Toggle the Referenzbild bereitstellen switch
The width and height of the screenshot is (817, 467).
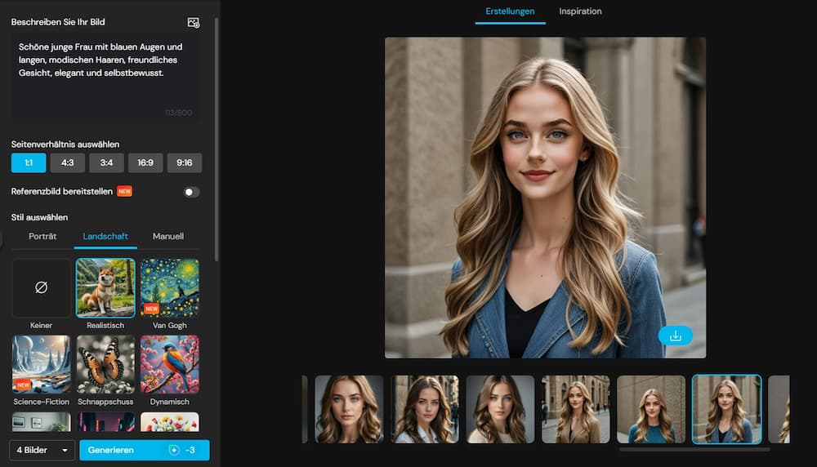191,192
